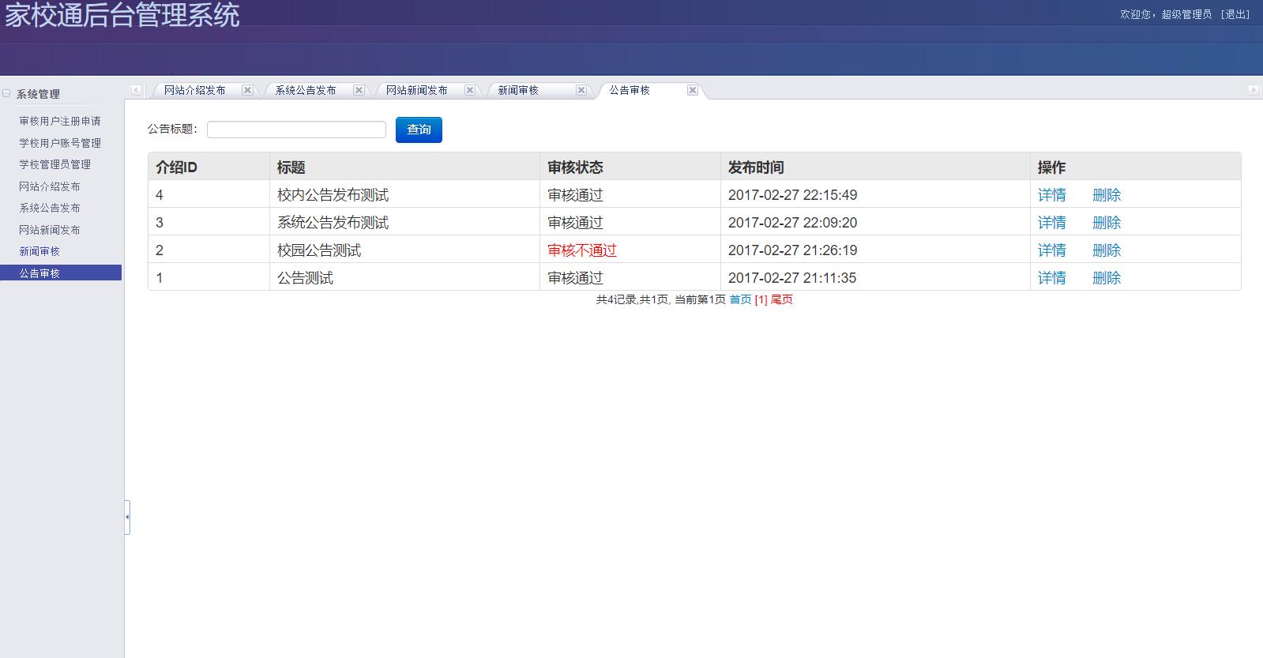Close the 公告审核 tab
This screenshot has width=1263, height=658.
693,90
